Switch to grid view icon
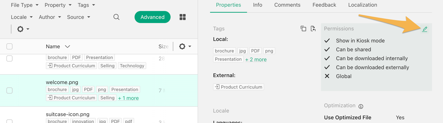 pyautogui.click(x=183, y=17)
